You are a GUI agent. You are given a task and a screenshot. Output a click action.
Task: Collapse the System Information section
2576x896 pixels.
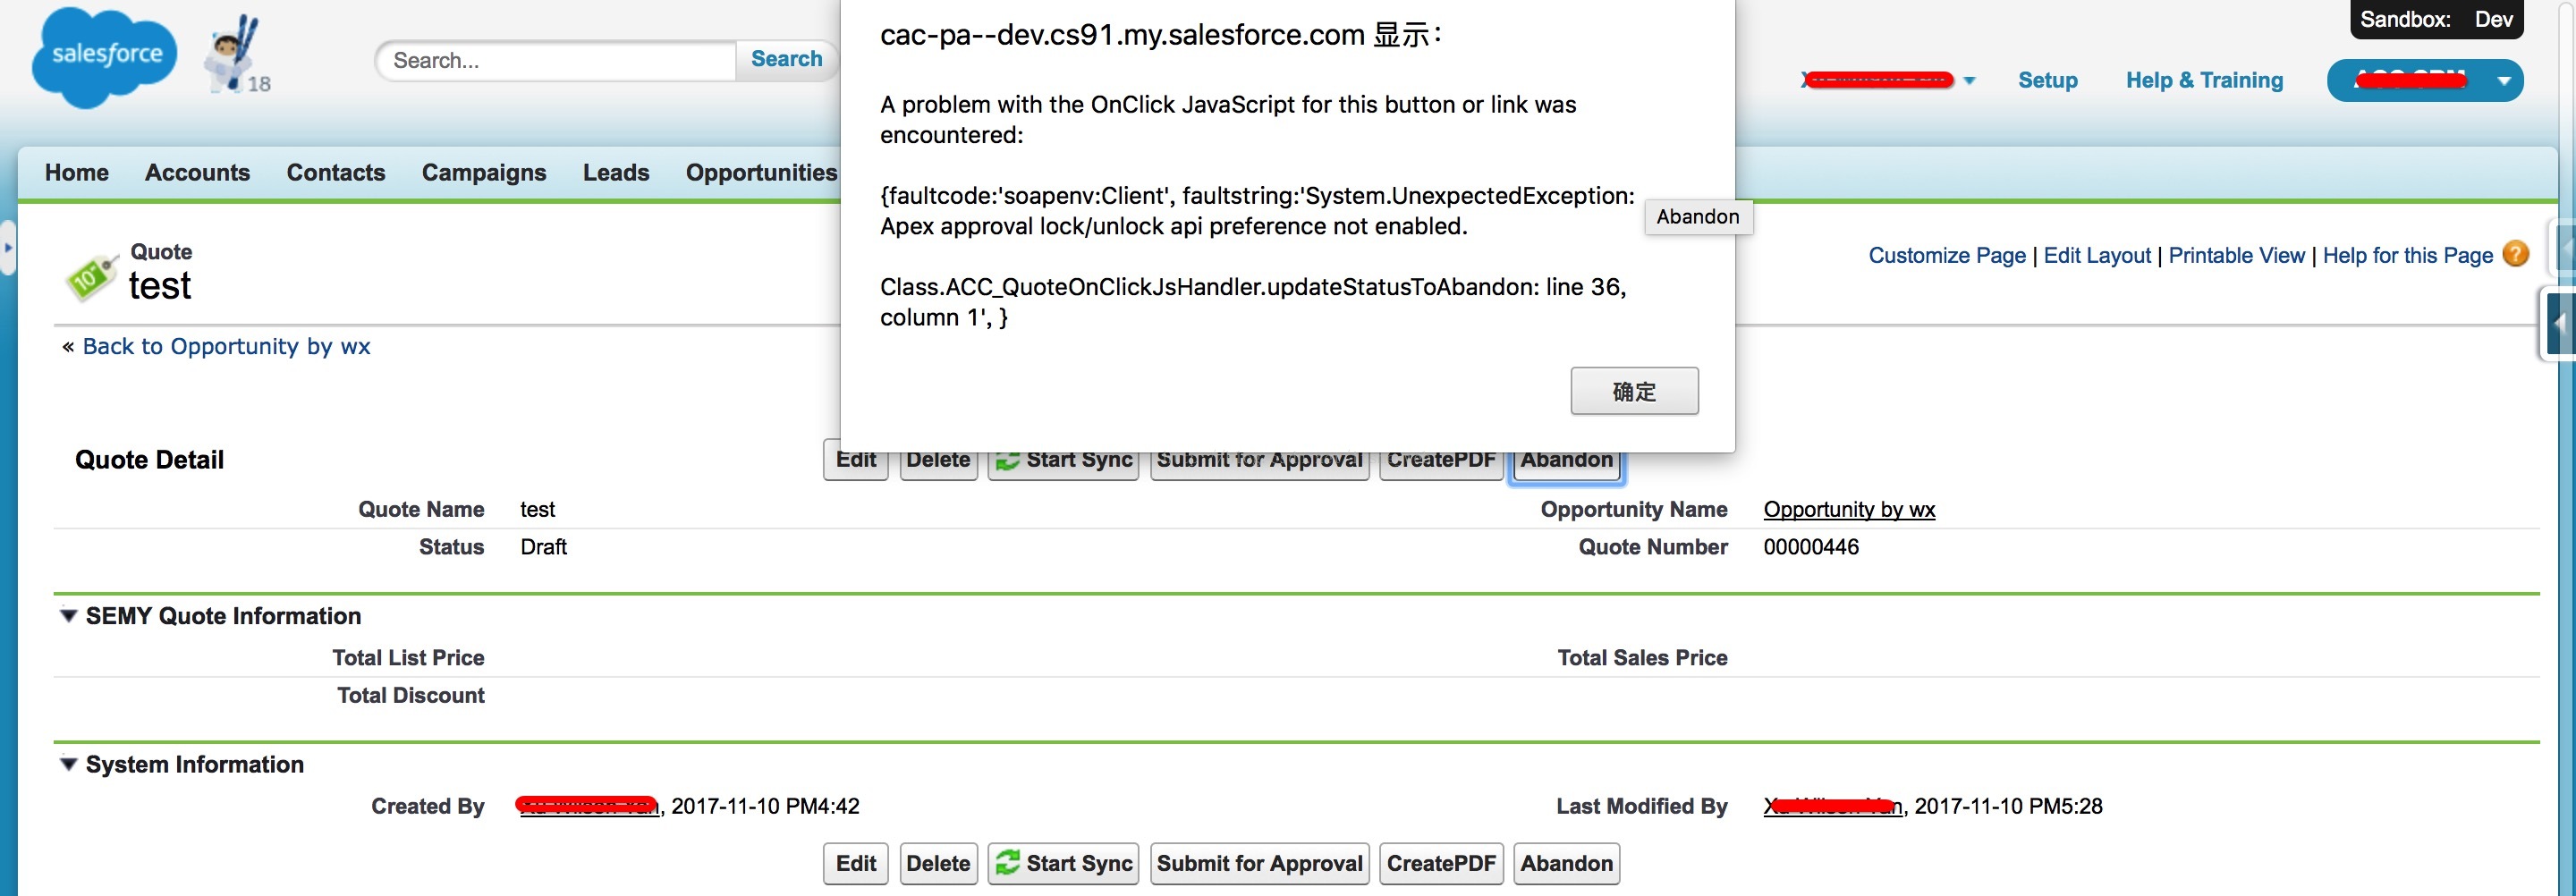tap(69, 764)
